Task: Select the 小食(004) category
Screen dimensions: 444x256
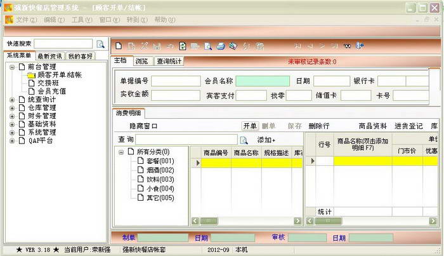Action: click(x=160, y=189)
